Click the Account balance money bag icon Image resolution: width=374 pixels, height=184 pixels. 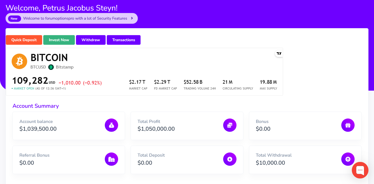click(x=111, y=125)
